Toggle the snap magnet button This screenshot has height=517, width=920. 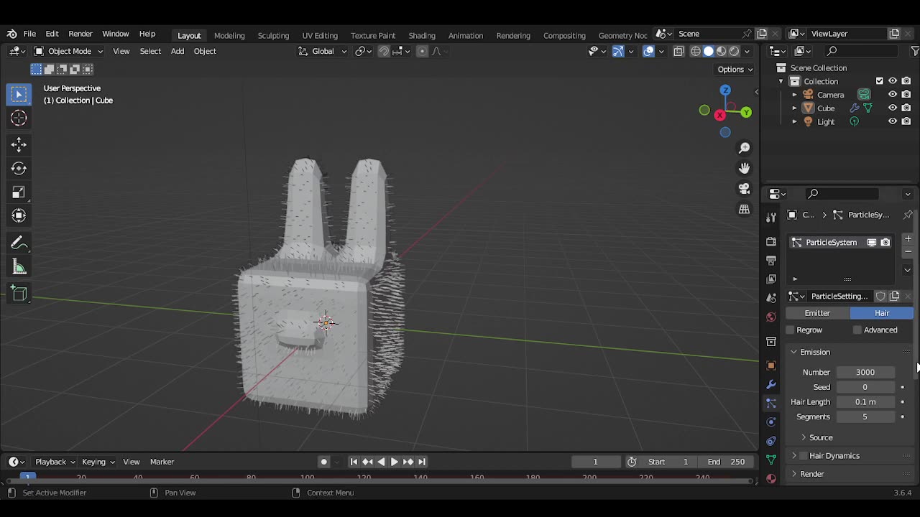(384, 51)
